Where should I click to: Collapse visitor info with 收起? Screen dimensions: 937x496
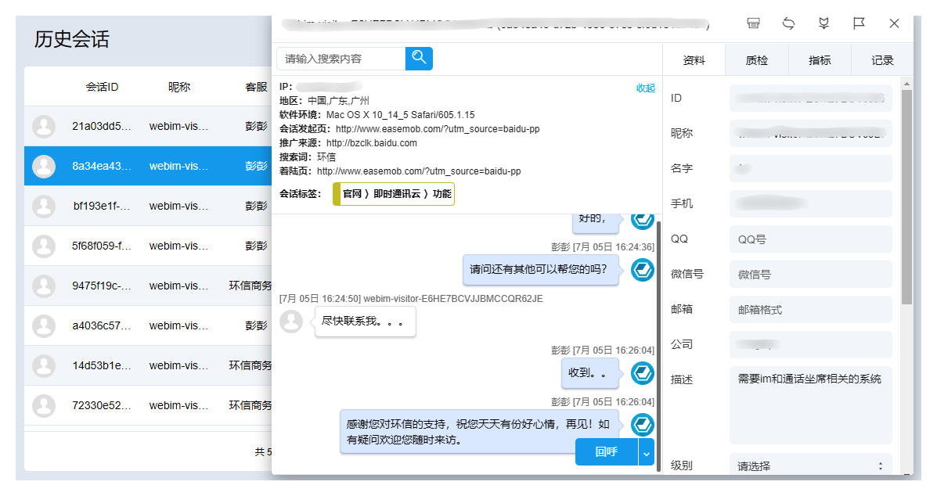point(645,88)
